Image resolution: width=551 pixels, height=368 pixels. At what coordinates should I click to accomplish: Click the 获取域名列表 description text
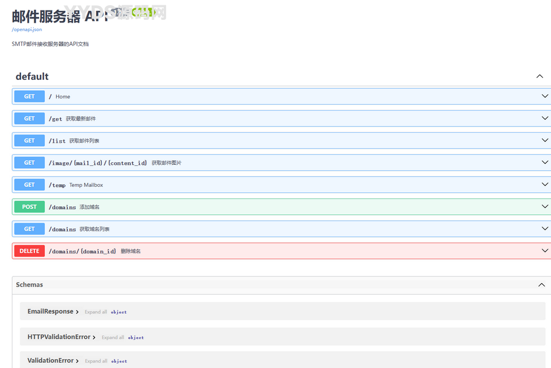point(94,229)
